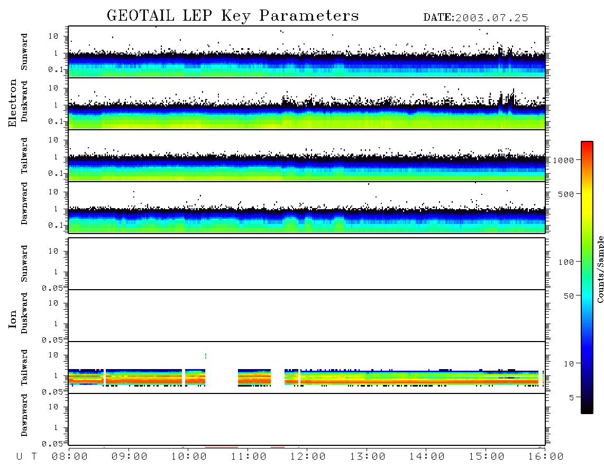Screen dimensions: 604x466
Task: Click the 50 colorbar tick label
Action: tap(569, 296)
